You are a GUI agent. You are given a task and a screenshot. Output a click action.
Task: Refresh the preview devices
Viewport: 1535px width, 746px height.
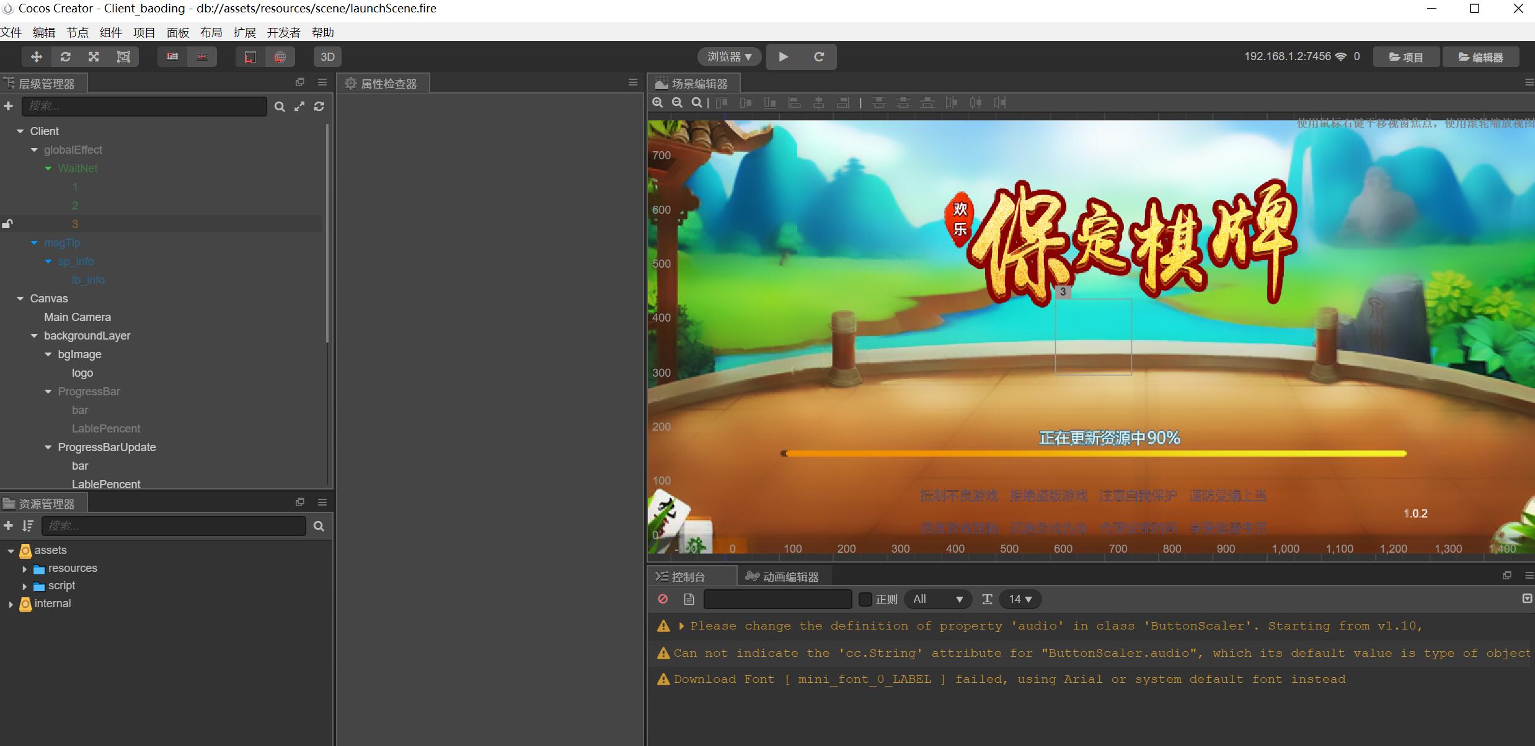pos(819,57)
